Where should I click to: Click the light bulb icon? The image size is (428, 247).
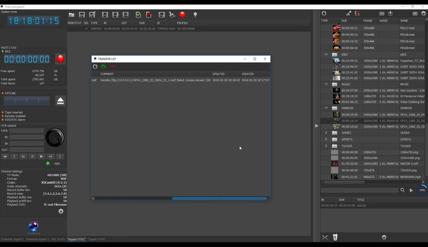tap(195, 15)
